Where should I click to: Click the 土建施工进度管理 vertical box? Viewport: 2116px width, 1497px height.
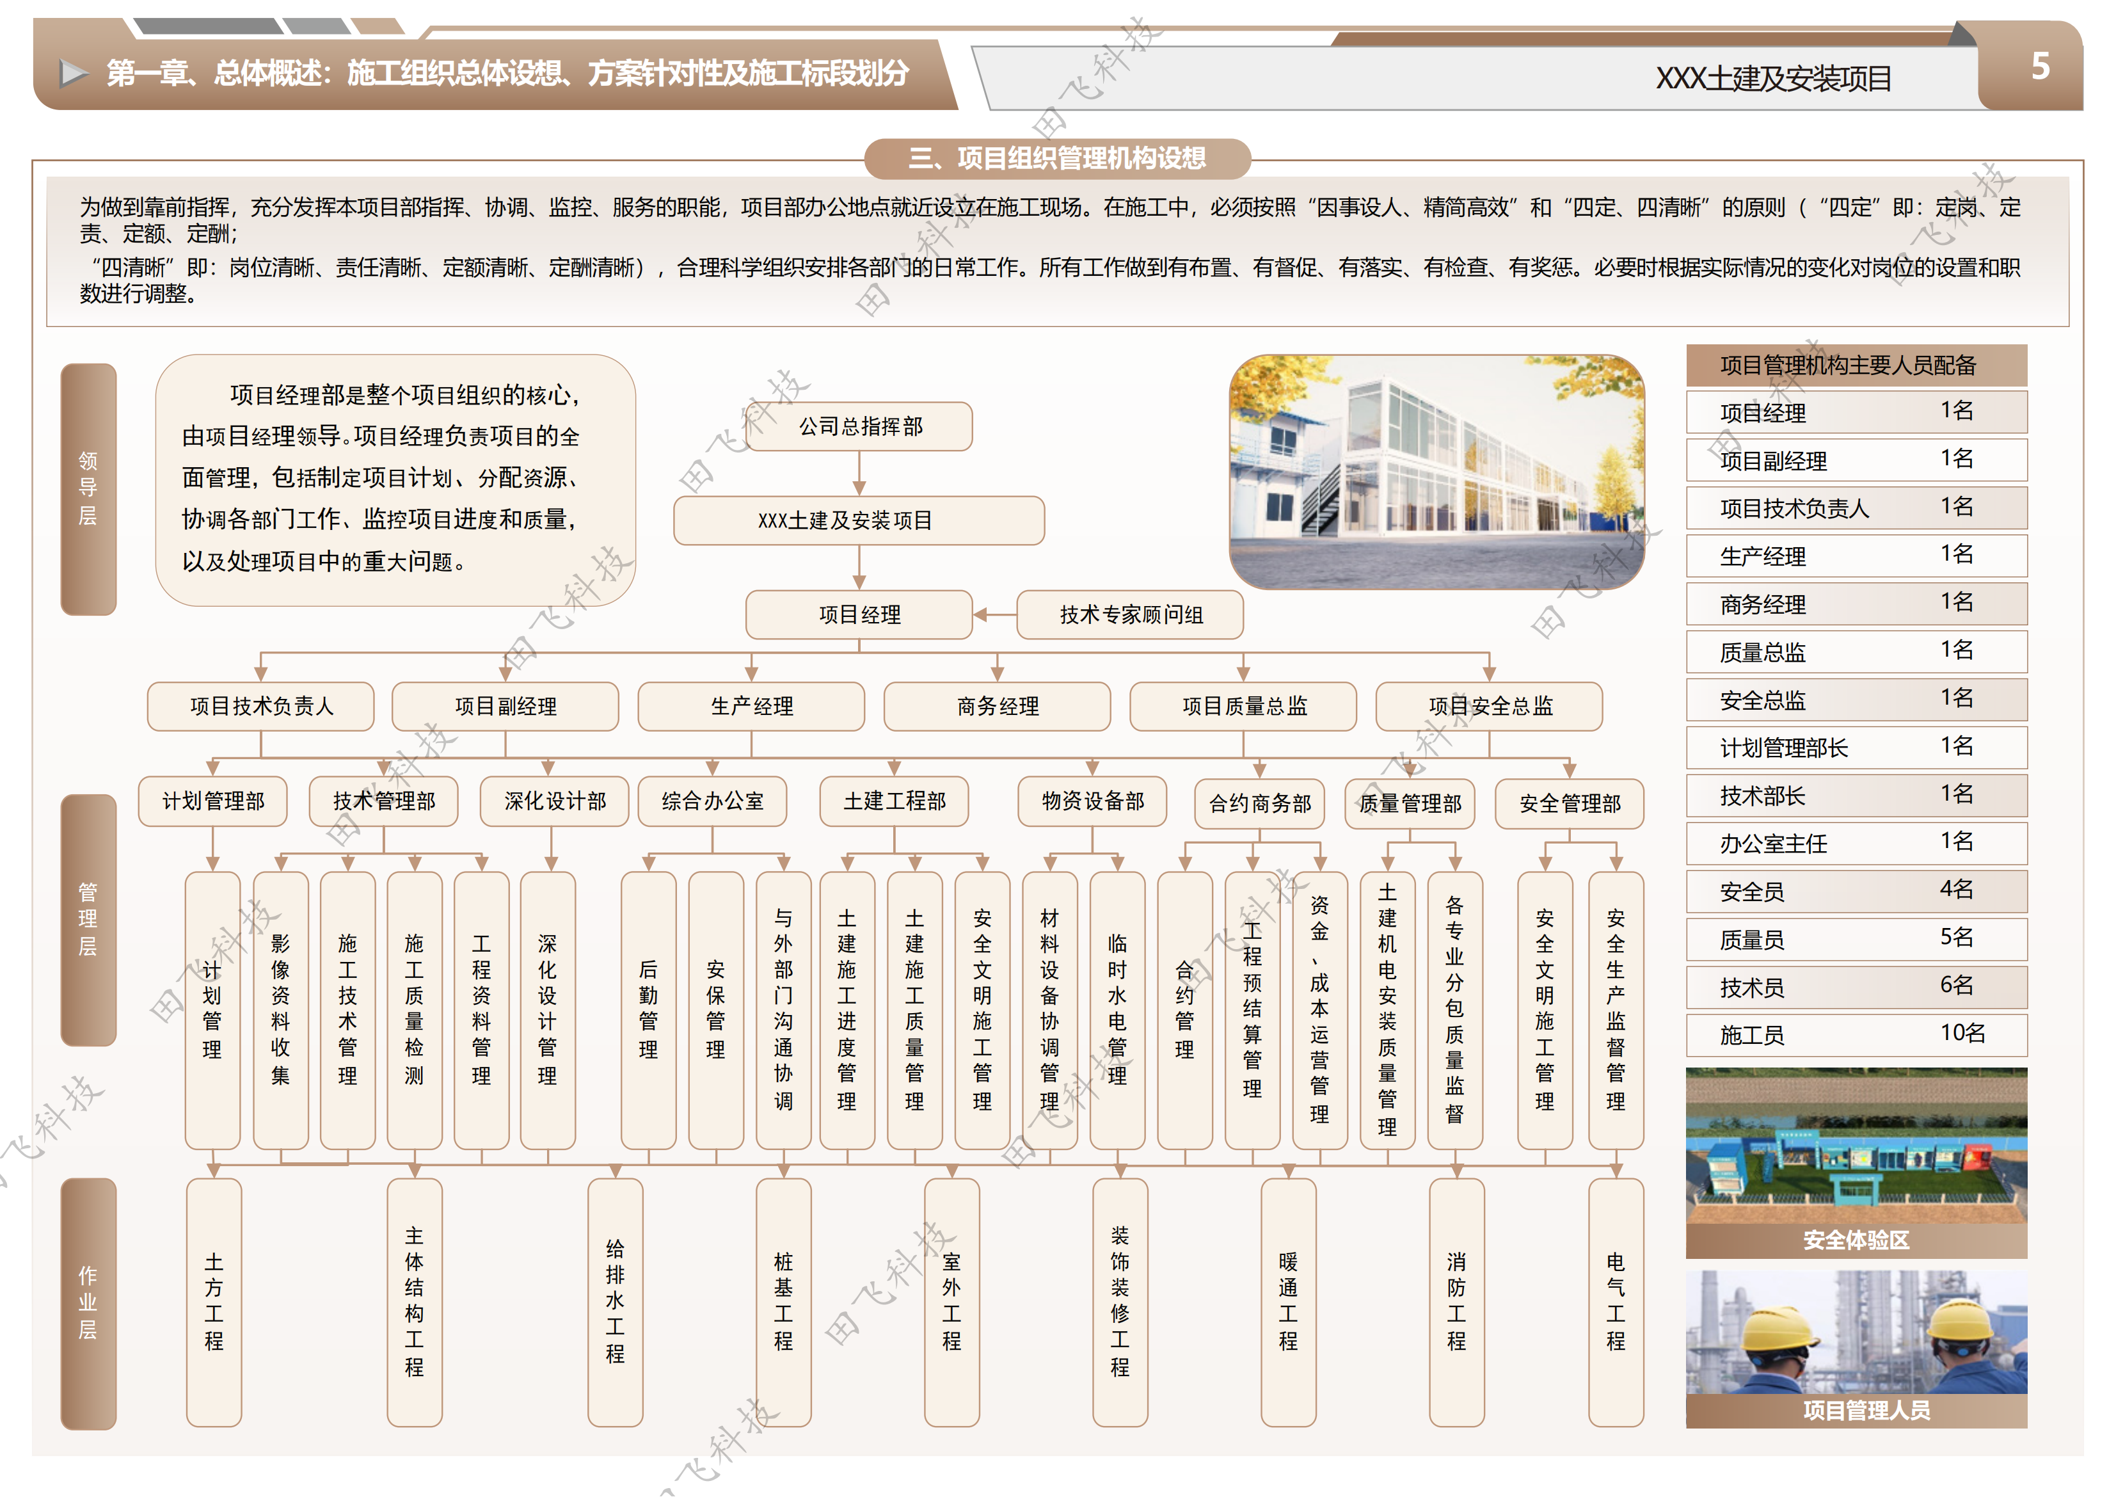(x=847, y=1011)
